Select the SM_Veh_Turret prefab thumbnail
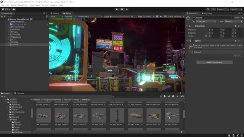The width and height of the screenshot is (244, 137). [172, 116]
